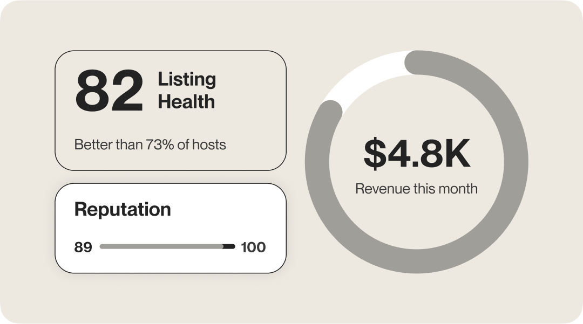This screenshot has height=324, width=583.
Task: Select the Listing Health heading
Action: point(187,90)
